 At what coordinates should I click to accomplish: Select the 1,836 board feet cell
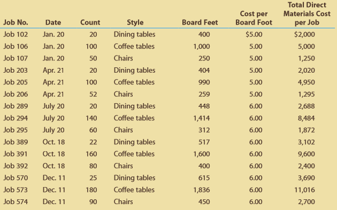click(x=202, y=190)
